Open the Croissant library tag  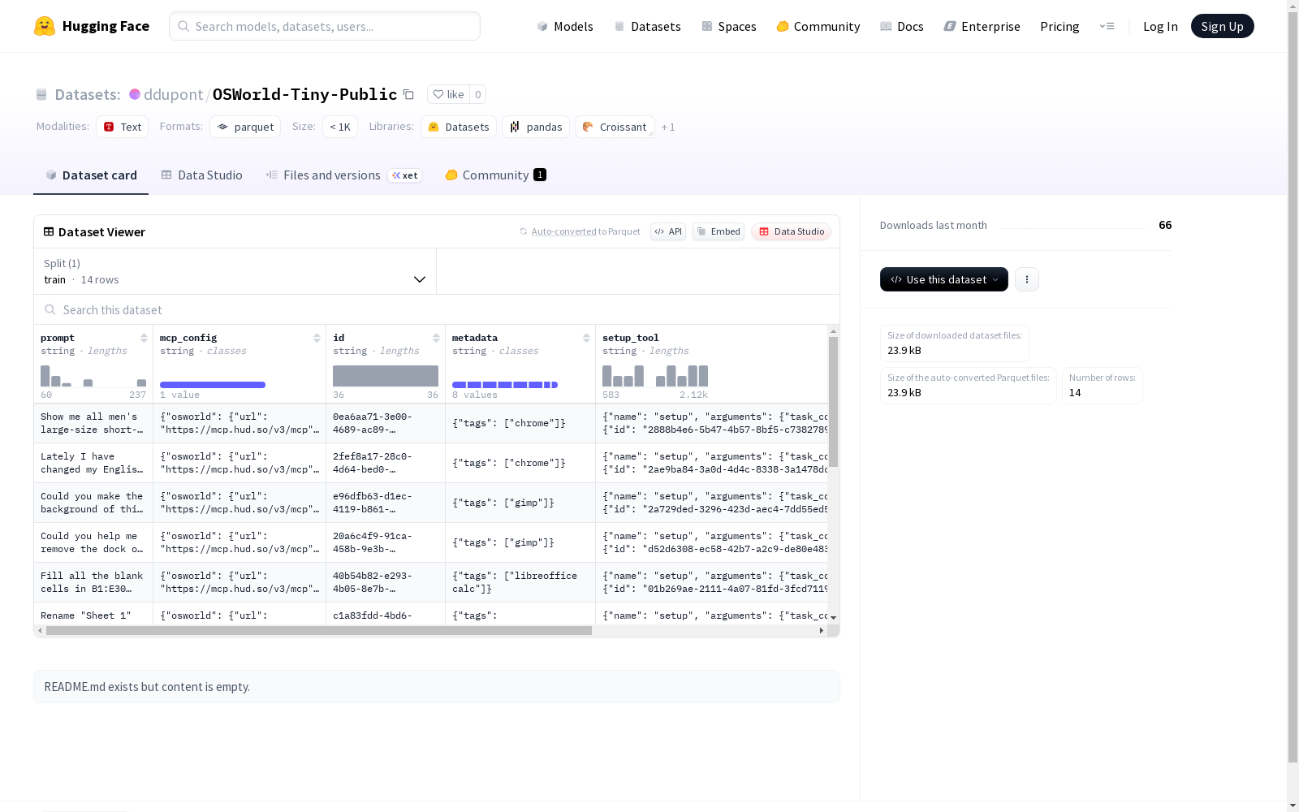coord(615,127)
